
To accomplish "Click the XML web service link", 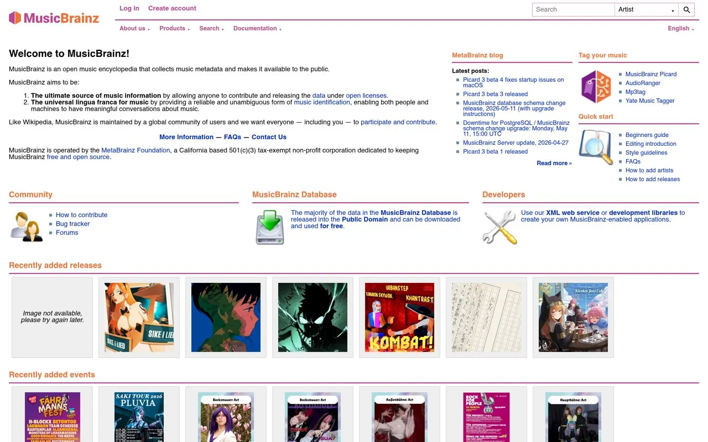I will pos(572,213).
